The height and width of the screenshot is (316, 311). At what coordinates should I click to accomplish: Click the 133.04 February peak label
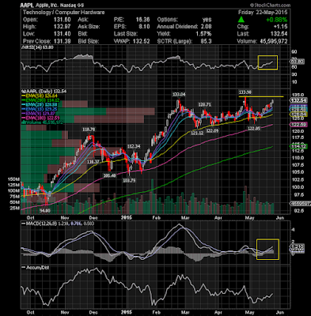tap(179, 94)
